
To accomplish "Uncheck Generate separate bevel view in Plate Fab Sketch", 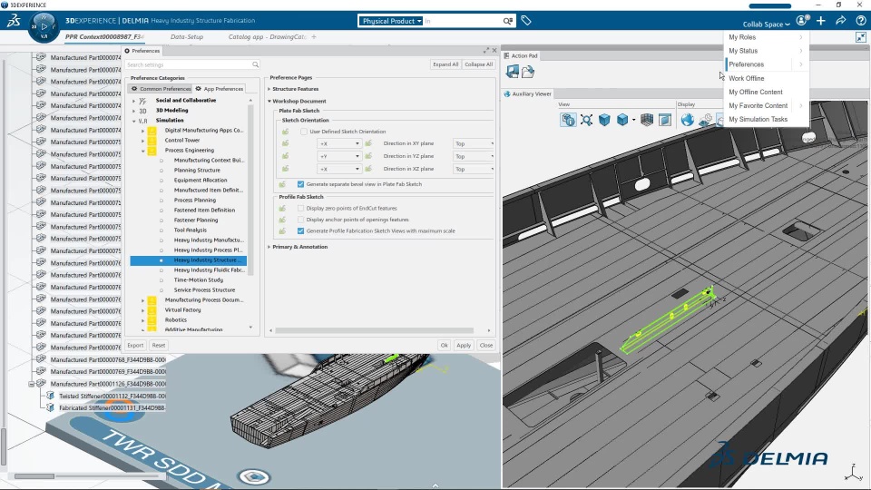I will (x=300, y=184).
